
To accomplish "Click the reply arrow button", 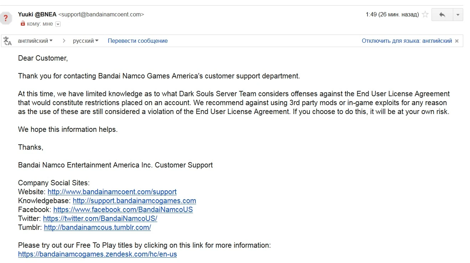I will (442, 15).
